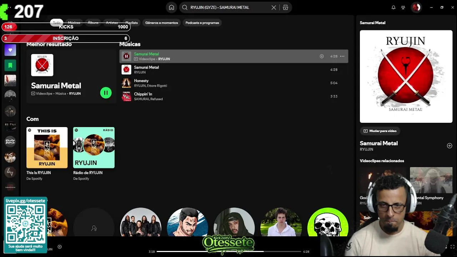
Task: Edit the search query field
Action: point(229,7)
